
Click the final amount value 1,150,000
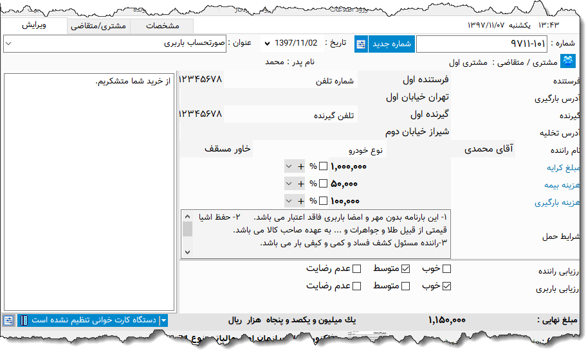(446, 320)
